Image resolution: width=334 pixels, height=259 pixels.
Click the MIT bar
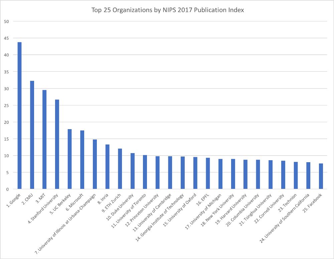(44, 140)
